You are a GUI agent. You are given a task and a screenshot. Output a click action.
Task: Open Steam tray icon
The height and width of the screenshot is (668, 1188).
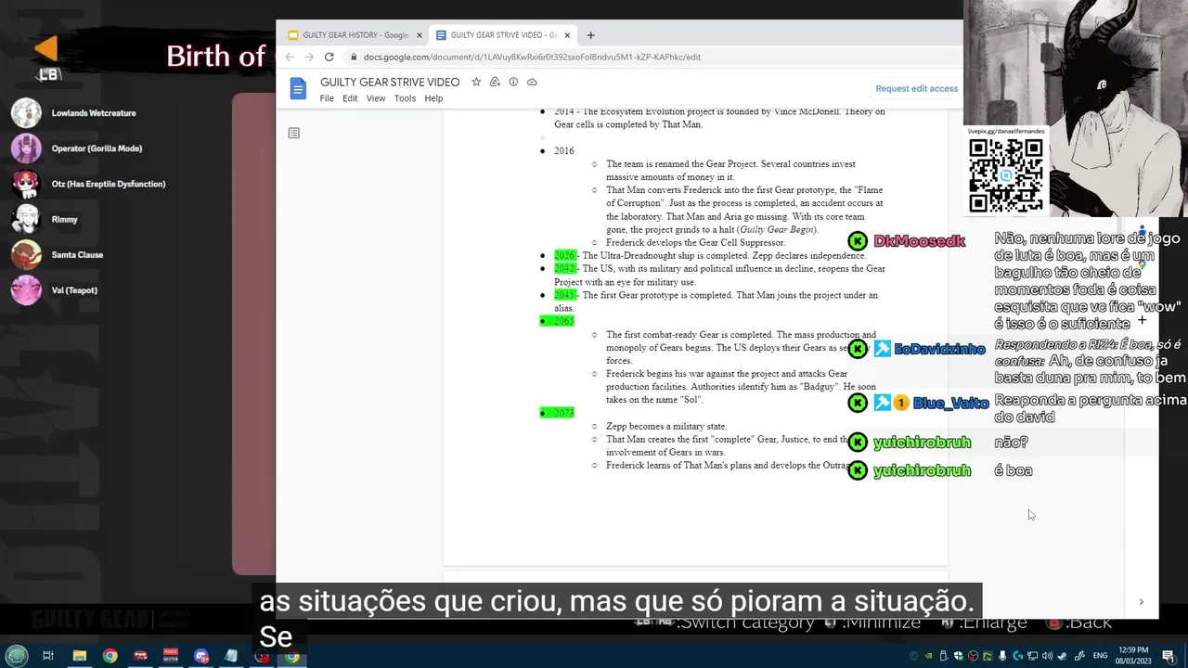[x=1063, y=656]
